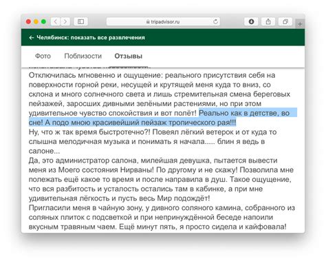Viewport: 326px width, 261px height.
Task: Click the line starting "Отключилась мгновенно и ощущение"
Action: click(152, 75)
